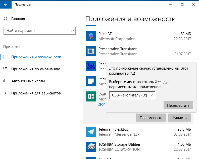Click the Параметры window title
This screenshot has height=159, width=199.
23,5
